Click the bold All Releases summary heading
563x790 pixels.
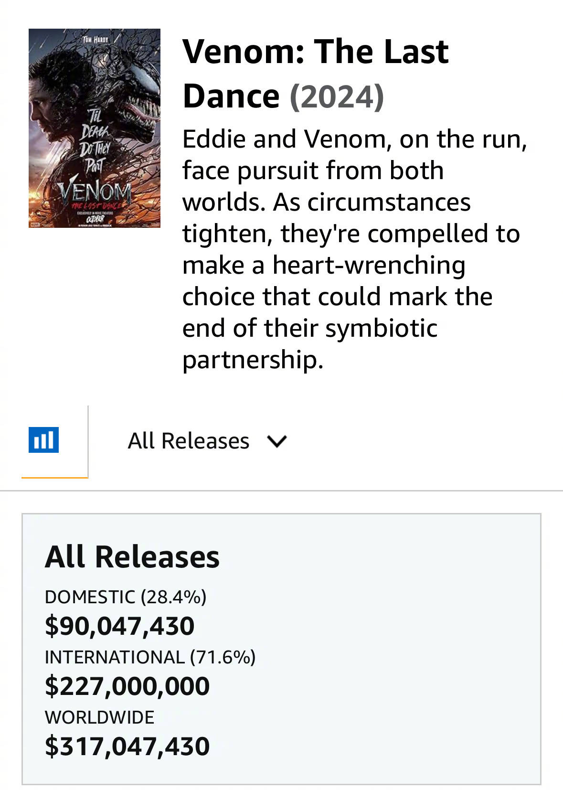click(x=132, y=557)
